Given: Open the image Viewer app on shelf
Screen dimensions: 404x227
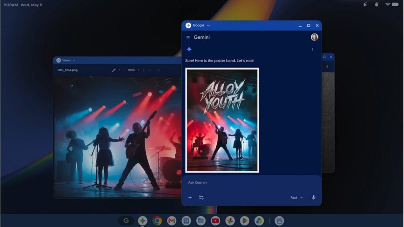Looking at the screenshot, I should (279, 221).
